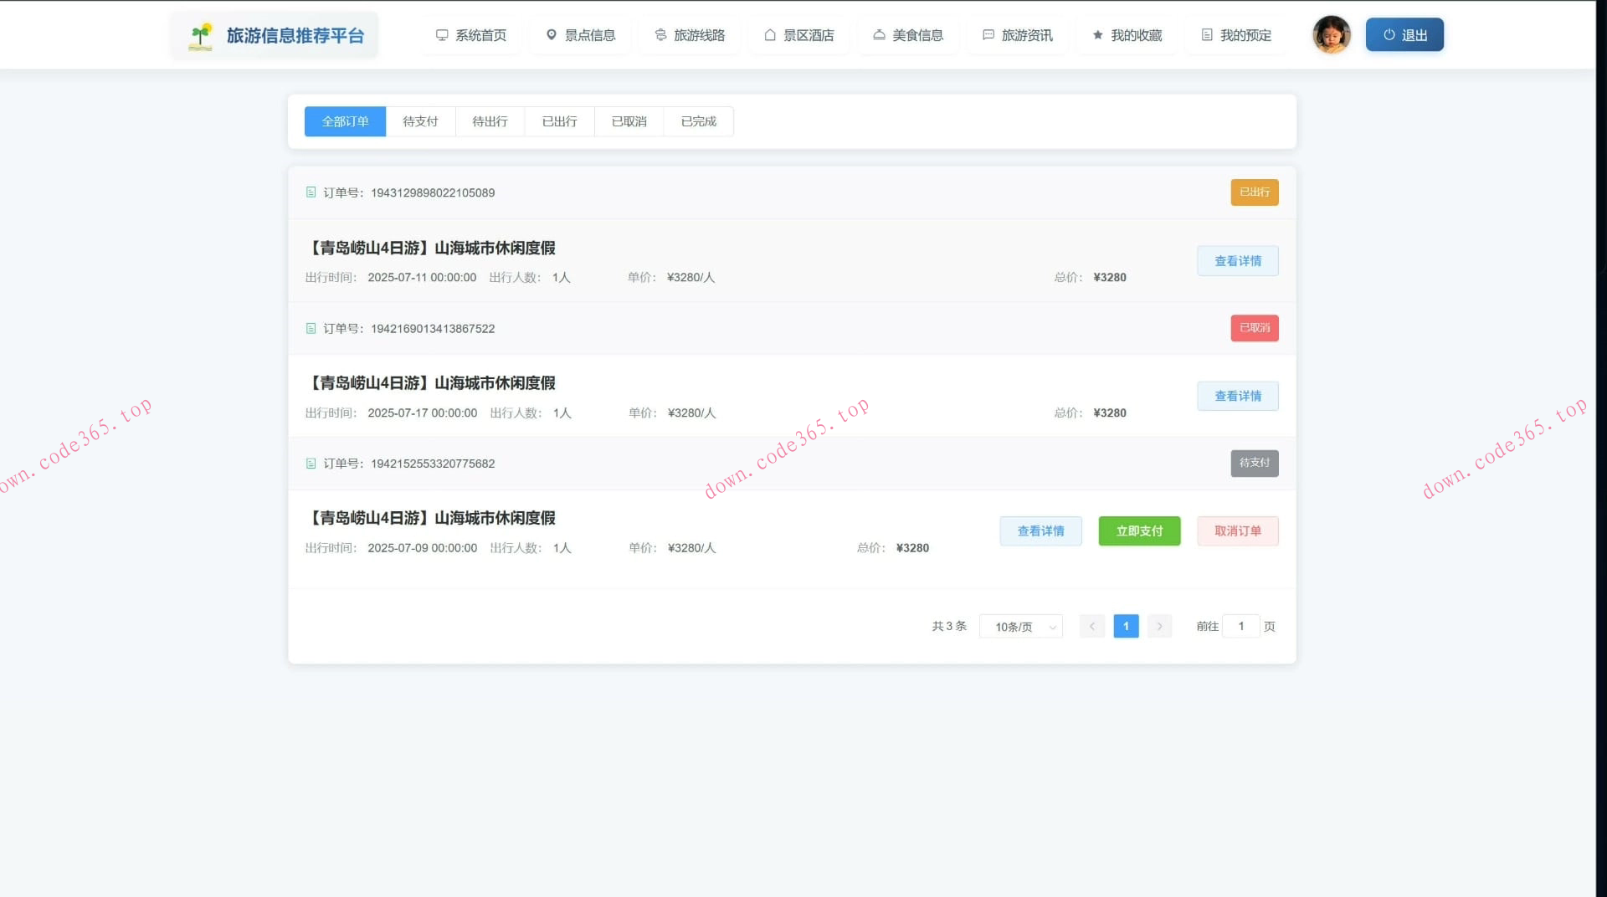Screen dimensions: 1607x897
Task: Select the 系统首页 monitor icon
Action: point(441,35)
